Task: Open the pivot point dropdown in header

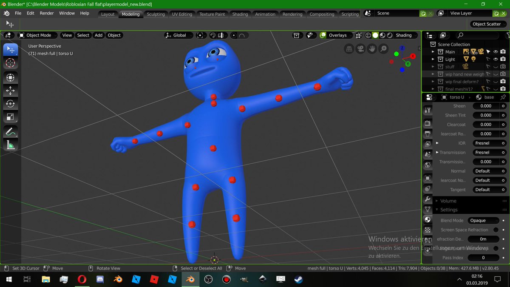Action: [201, 35]
